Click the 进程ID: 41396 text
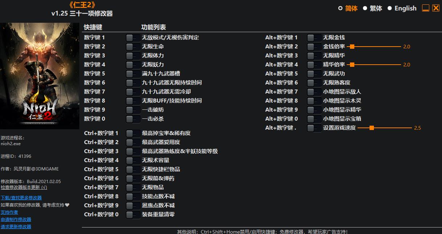 (16, 156)
